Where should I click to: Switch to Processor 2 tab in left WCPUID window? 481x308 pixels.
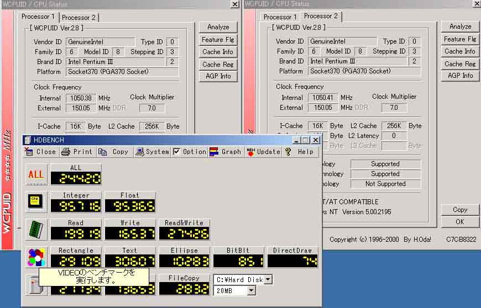(79, 18)
